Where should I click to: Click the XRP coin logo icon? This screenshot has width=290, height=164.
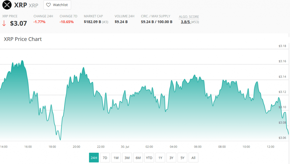[7, 5]
